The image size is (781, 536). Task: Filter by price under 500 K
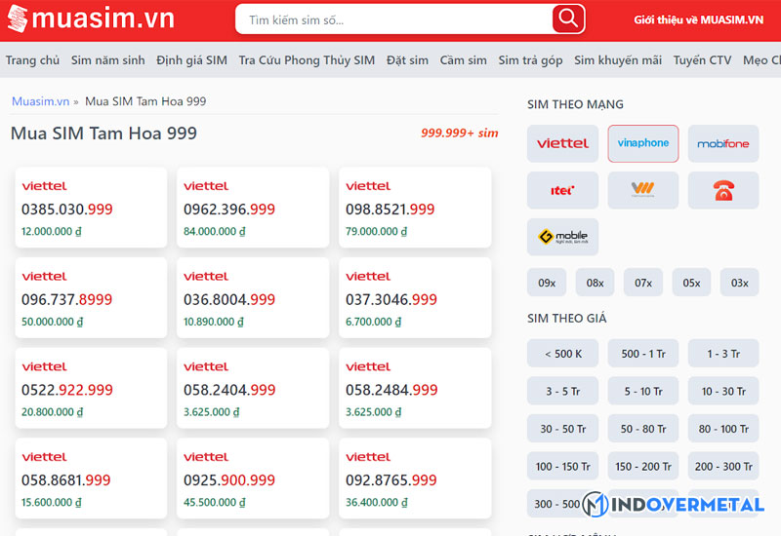point(562,354)
